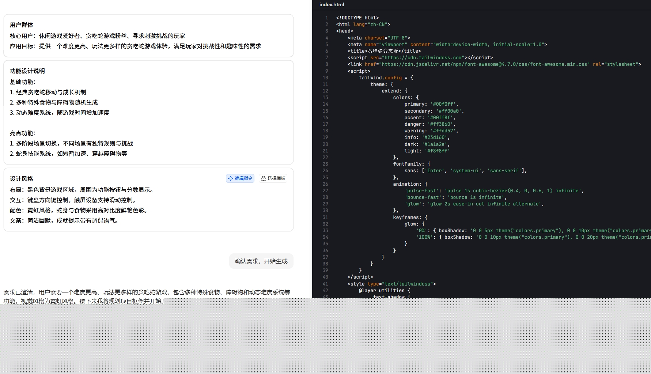Click the danger color value '#ff3860'

tap(440, 124)
